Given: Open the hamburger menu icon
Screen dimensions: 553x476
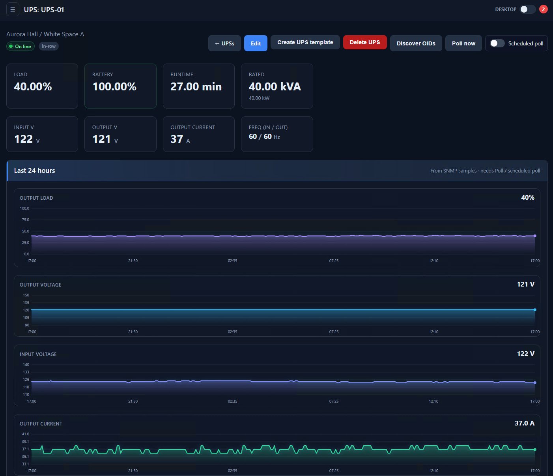Looking at the screenshot, I should pyautogui.click(x=13, y=9).
